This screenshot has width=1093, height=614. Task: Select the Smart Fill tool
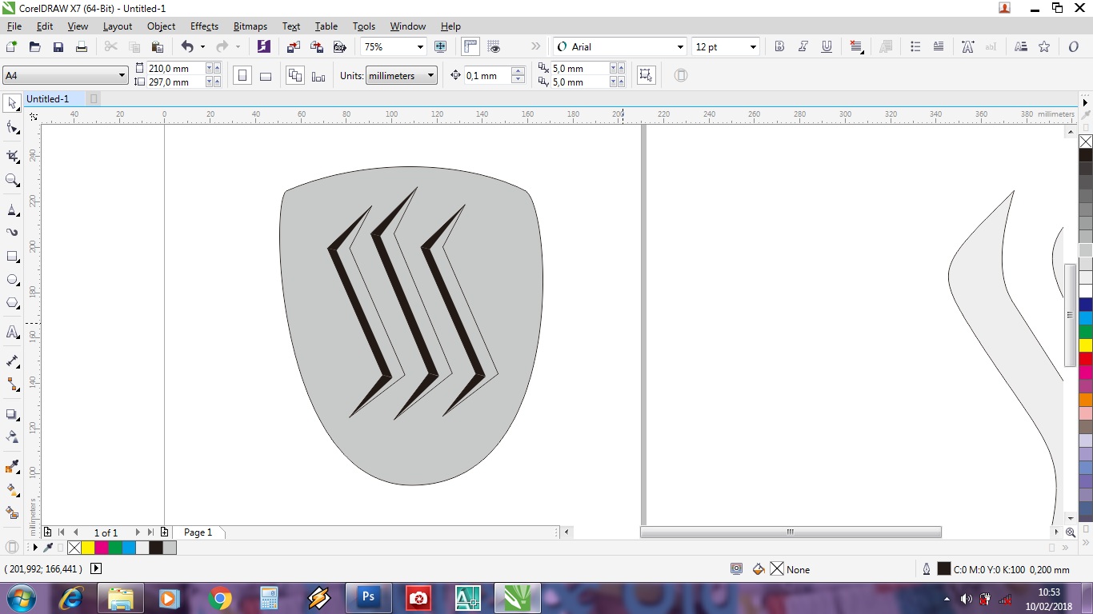click(12, 512)
